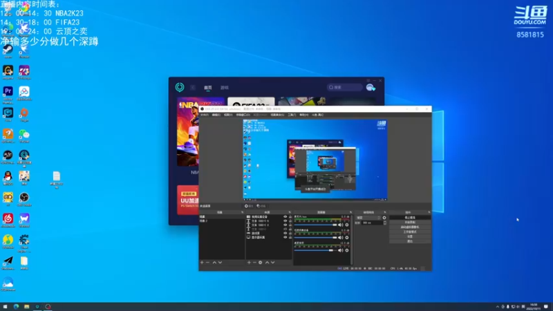Toggle visibility of 文本 GDI+ 5 source
The image size is (553, 311).
point(285,220)
